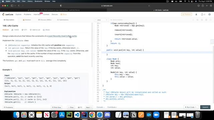This screenshot has width=214, height=120.
Task: Go to the Prev problem
Action: (71, 107)
